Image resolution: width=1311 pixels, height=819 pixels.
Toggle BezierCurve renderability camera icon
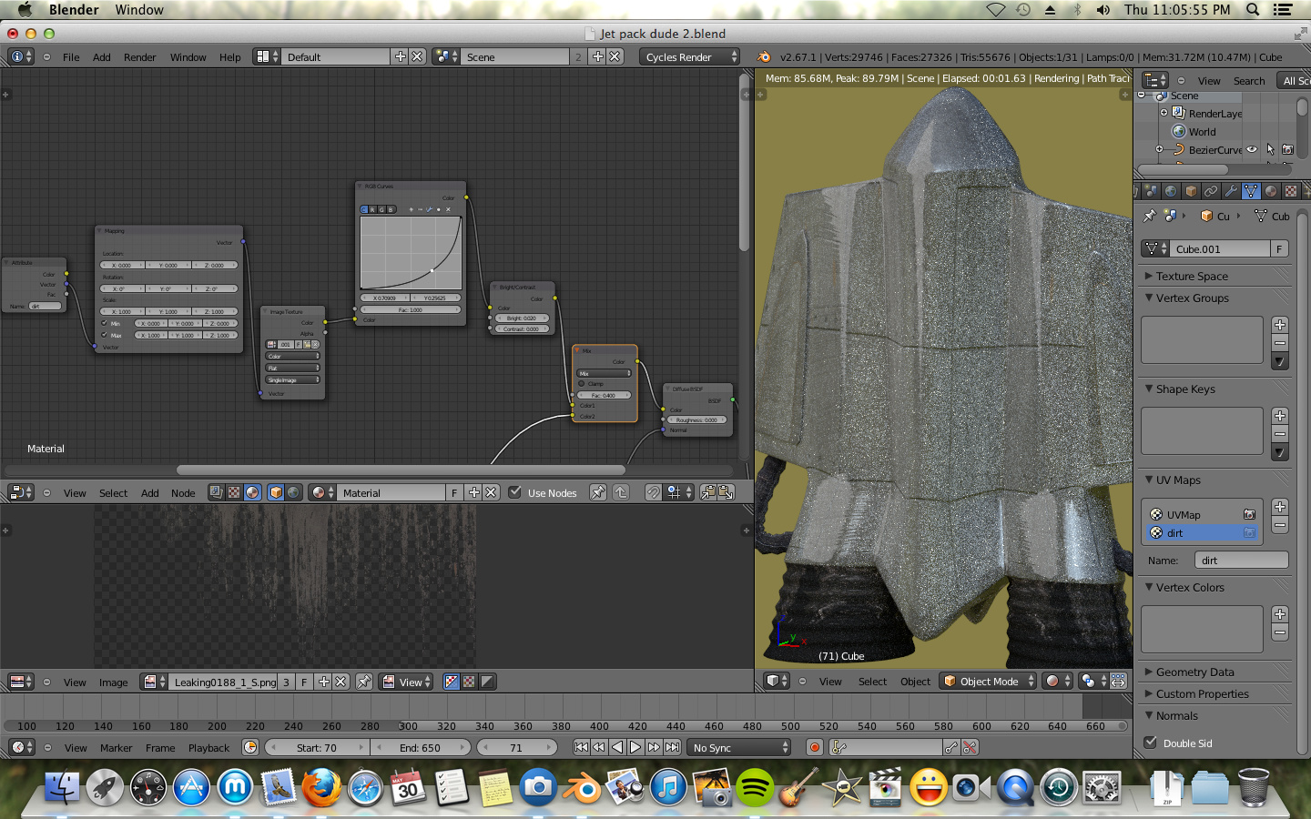click(x=1287, y=149)
